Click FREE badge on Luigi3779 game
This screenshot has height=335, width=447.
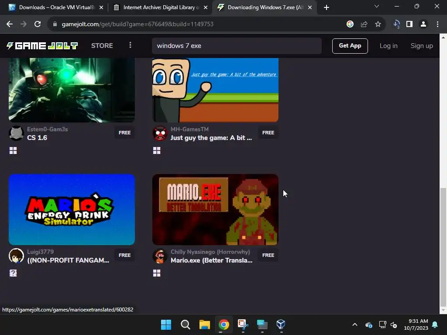tap(124, 255)
